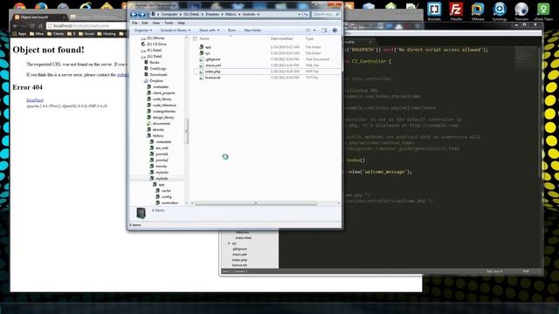This screenshot has height=314, width=559.
Task: Click the Explorer search box
Action: (x=326, y=14)
